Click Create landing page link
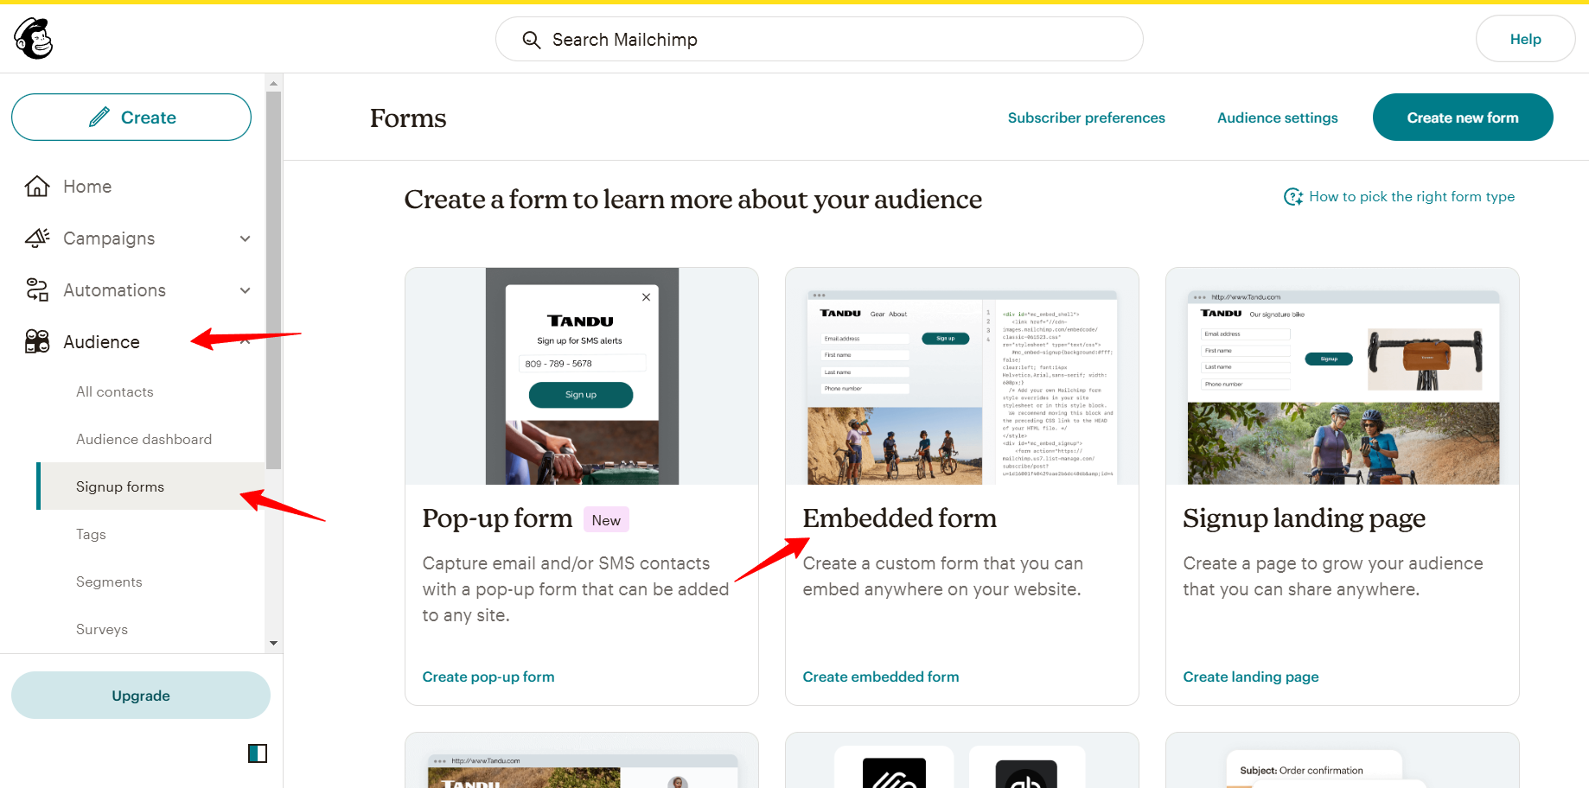 1251,677
